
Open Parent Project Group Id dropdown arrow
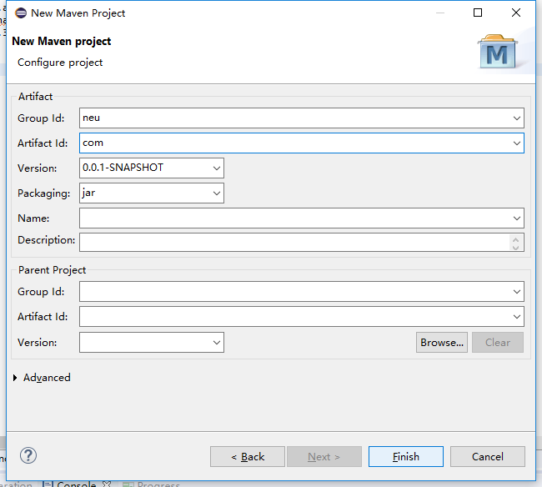(517, 292)
